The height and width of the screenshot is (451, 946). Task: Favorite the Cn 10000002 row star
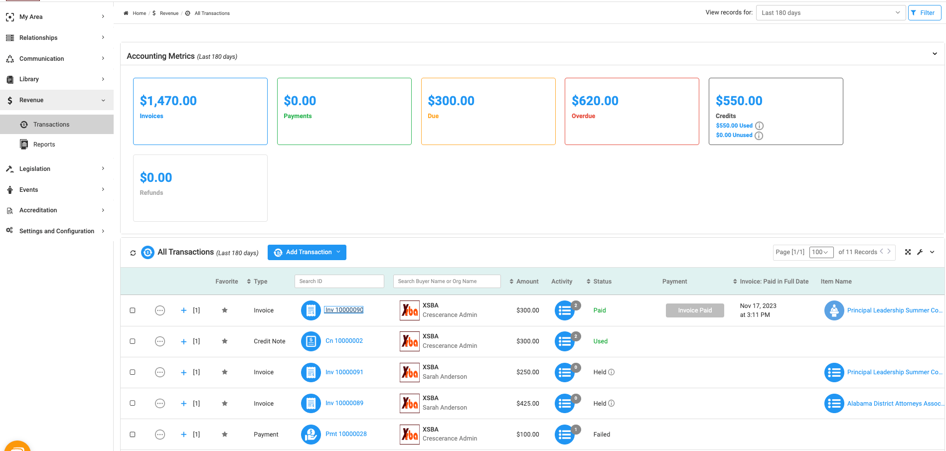click(225, 341)
